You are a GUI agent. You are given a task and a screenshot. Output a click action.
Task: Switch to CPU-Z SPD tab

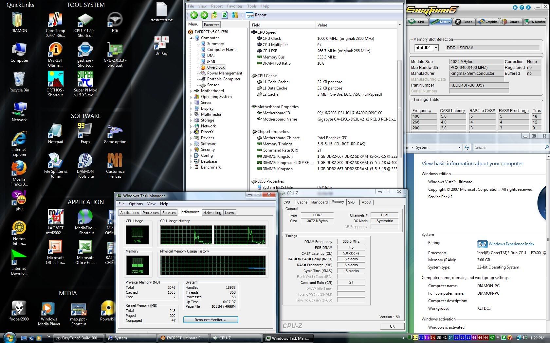[351, 202]
